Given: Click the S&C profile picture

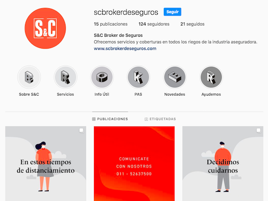Looking at the screenshot, I should coord(45,28).
